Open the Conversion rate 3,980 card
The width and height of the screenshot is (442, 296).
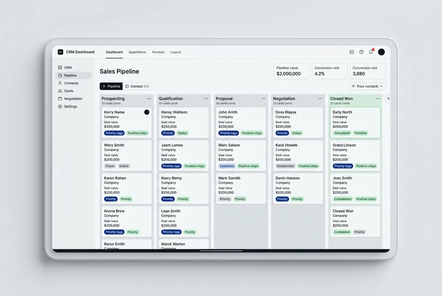click(x=368, y=71)
